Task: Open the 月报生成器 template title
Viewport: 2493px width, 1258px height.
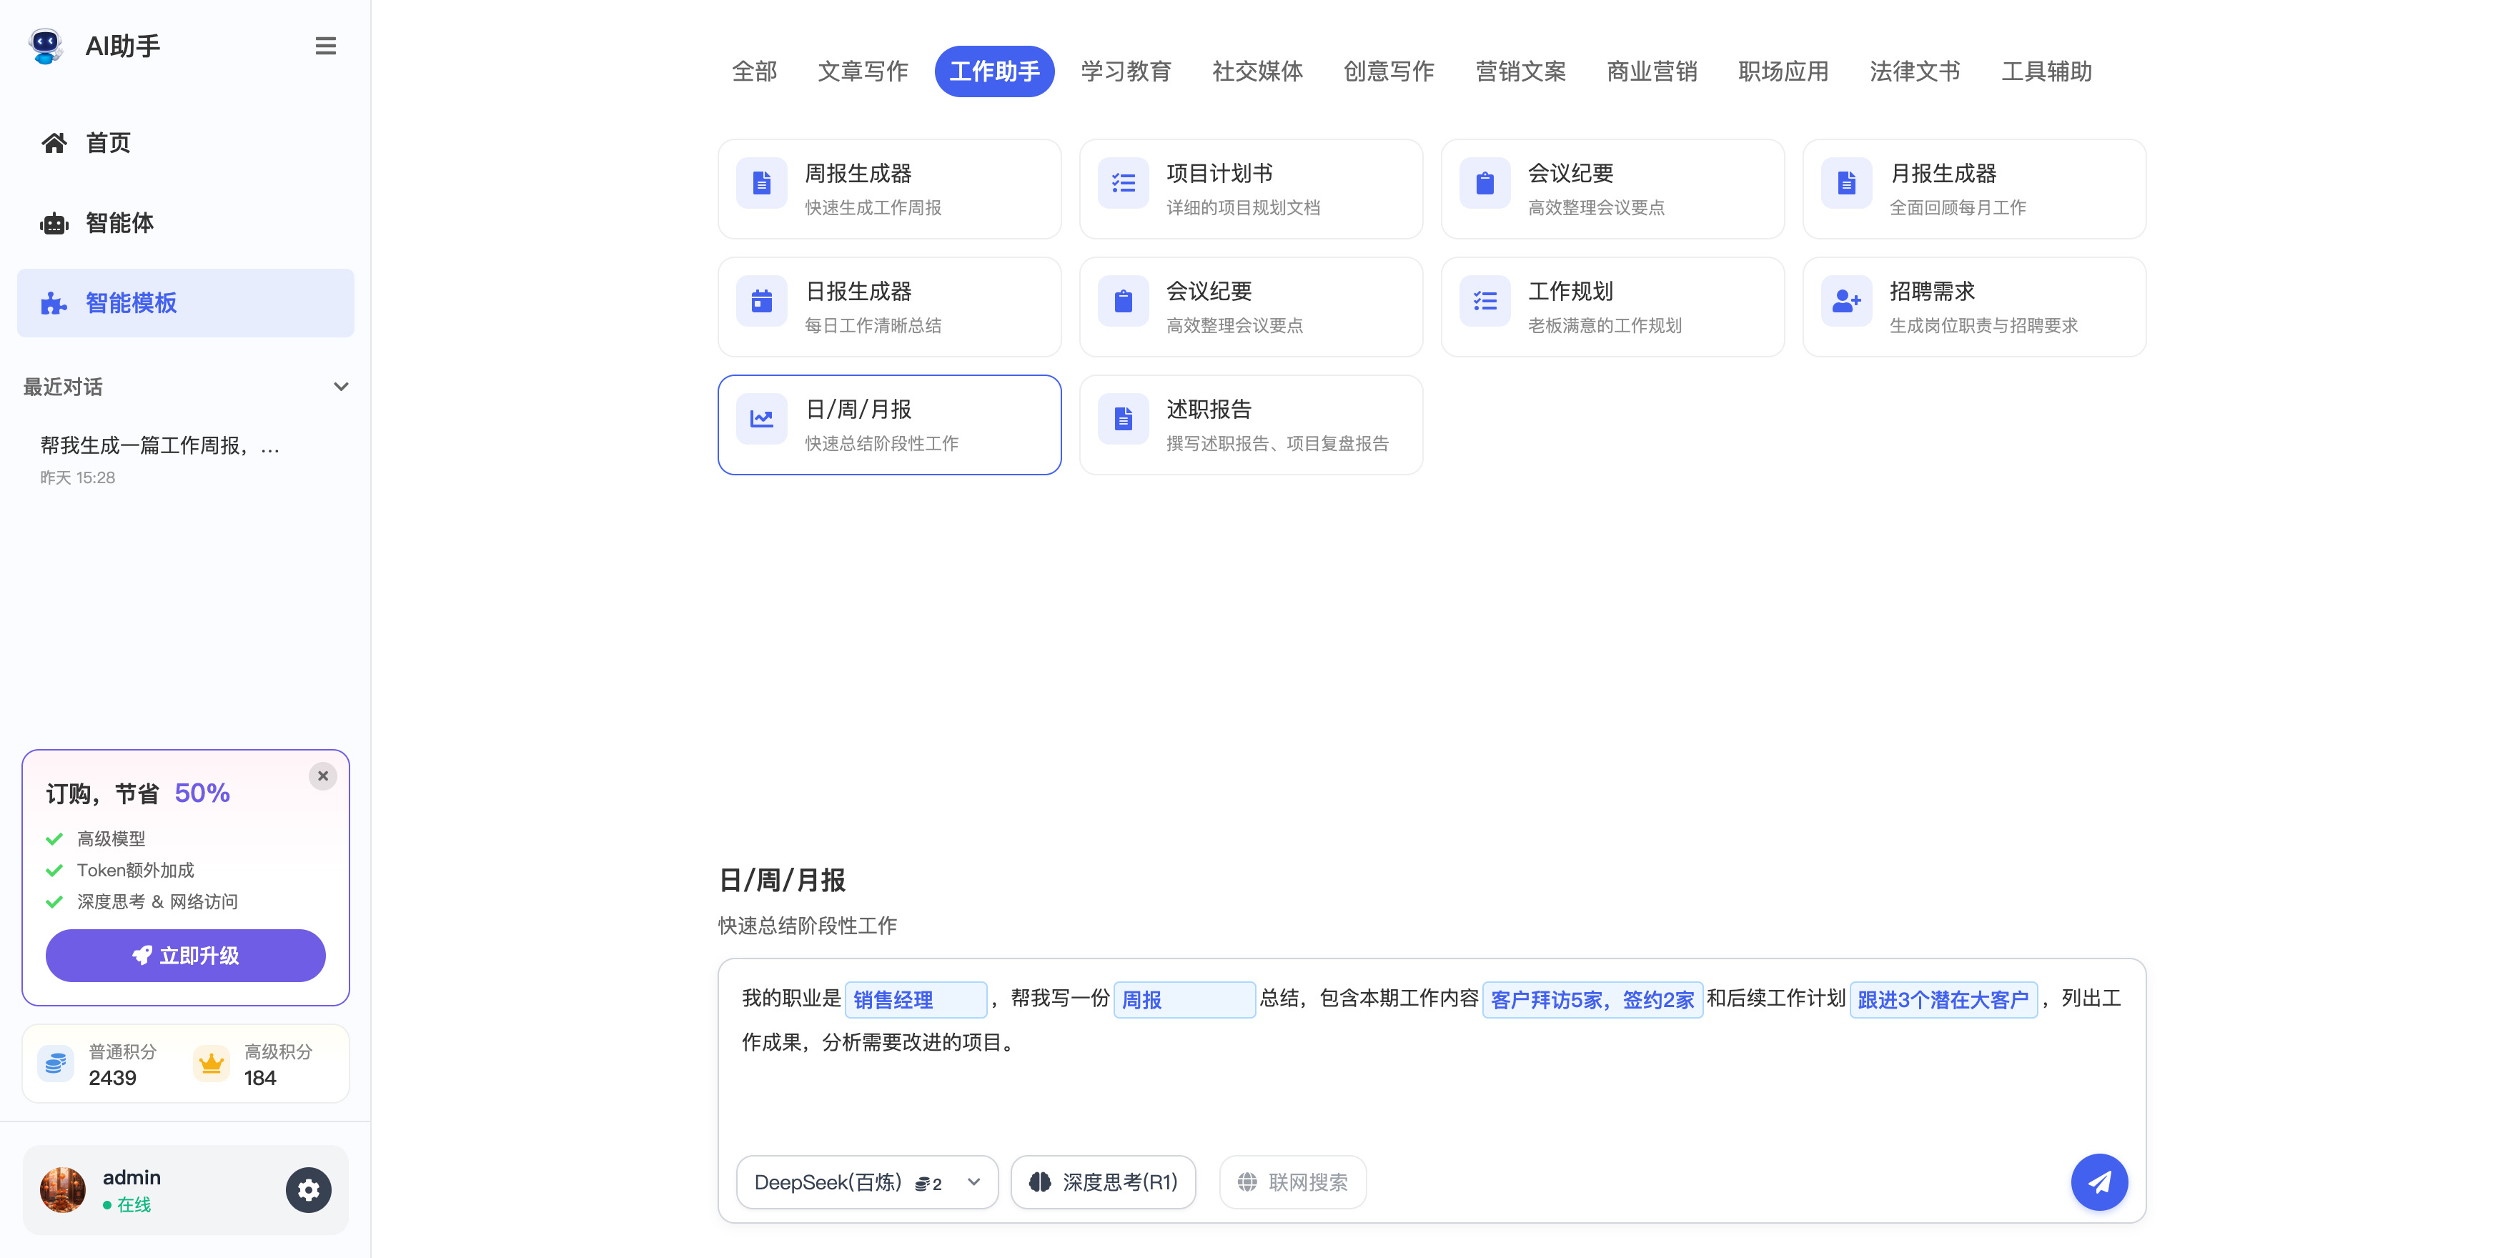Action: [1943, 173]
